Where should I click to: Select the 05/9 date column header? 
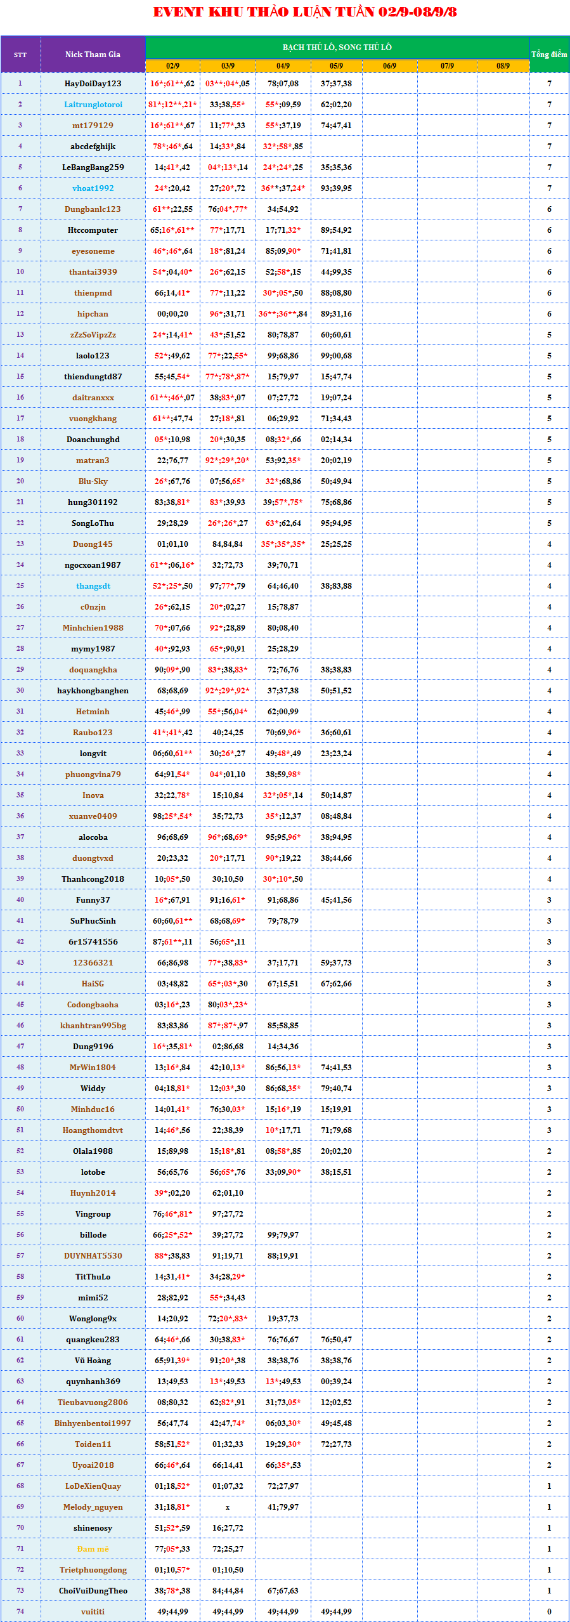336,66
